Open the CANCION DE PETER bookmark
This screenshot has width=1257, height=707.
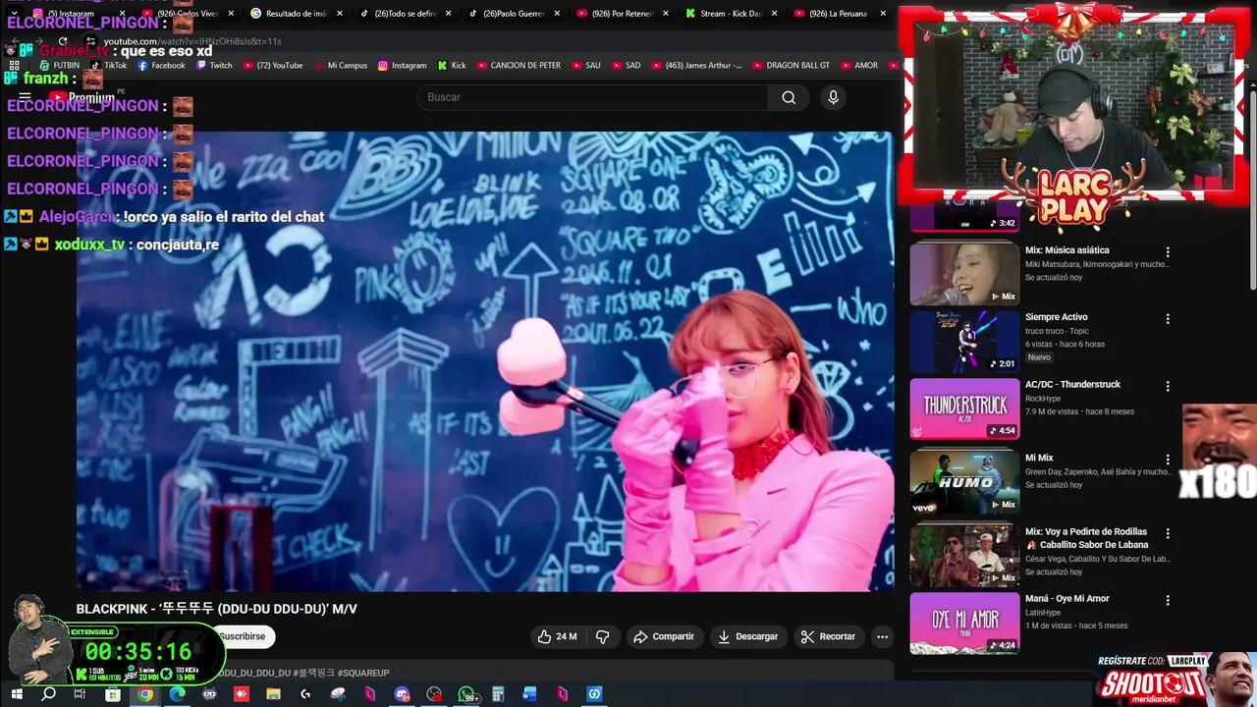[519, 66]
